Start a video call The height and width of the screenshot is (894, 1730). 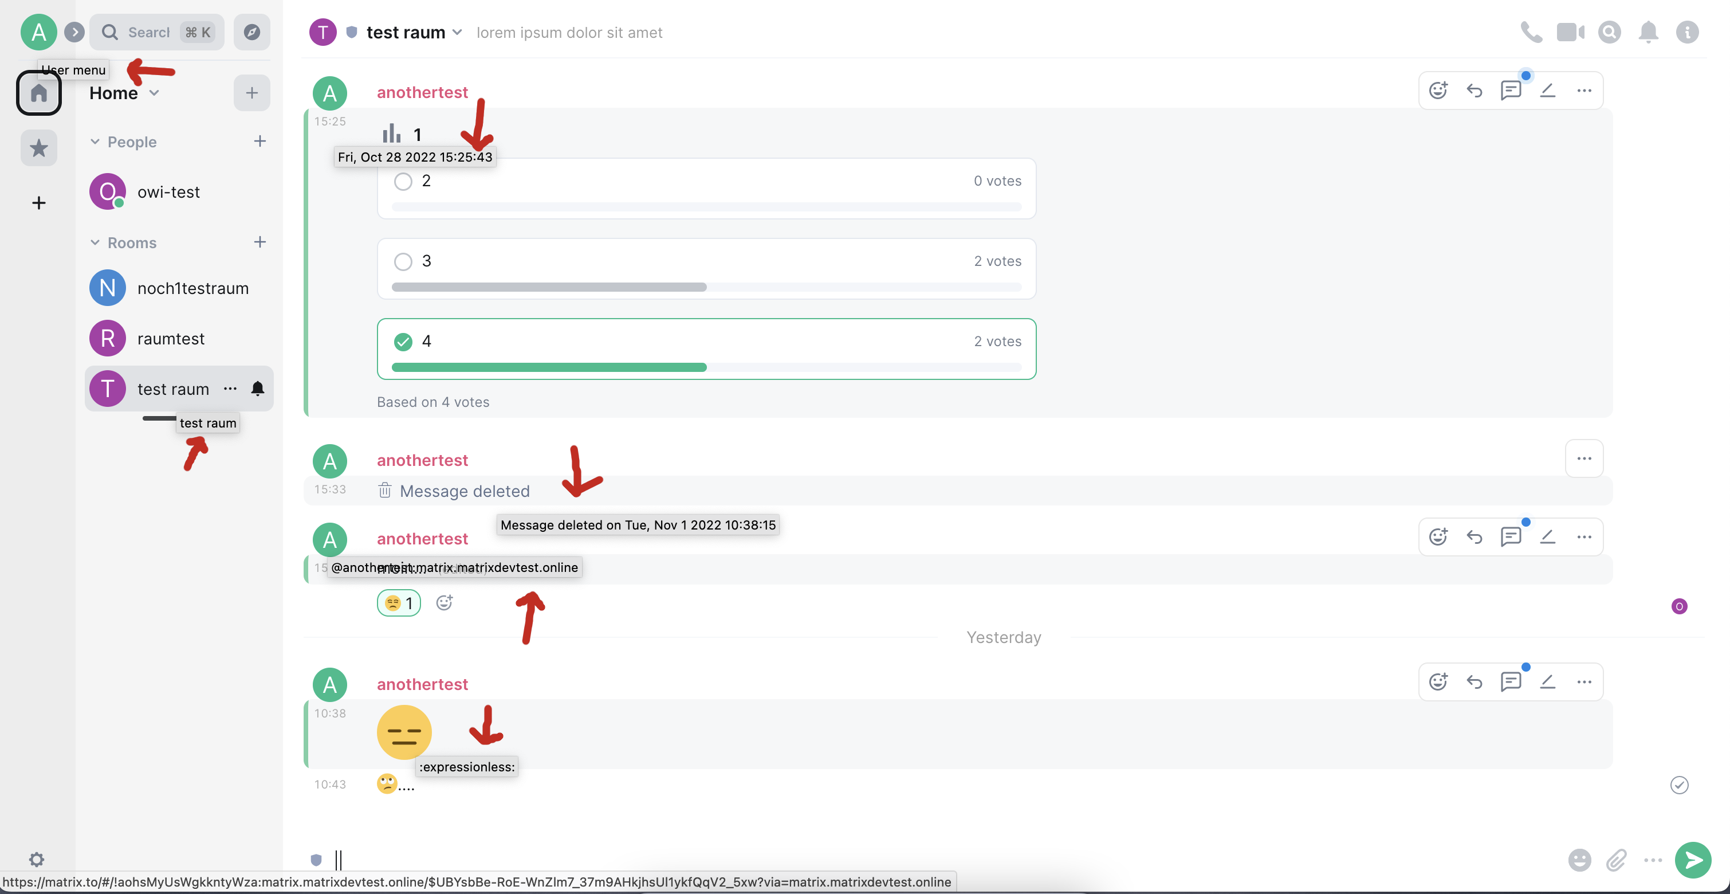pos(1571,32)
